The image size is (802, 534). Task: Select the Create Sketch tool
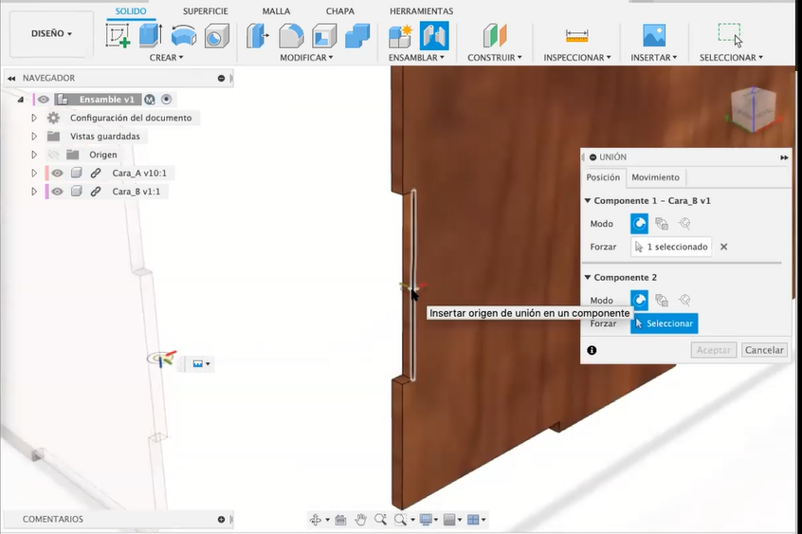click(x=118, y=36)
